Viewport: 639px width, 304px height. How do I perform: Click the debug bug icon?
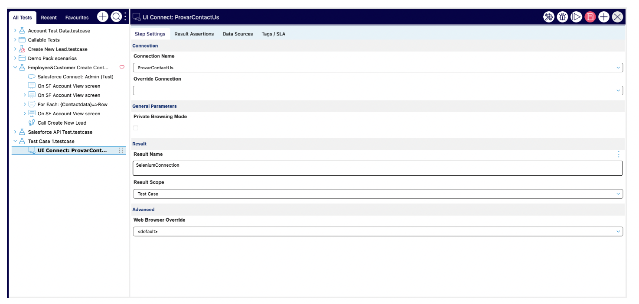(562, 17)
